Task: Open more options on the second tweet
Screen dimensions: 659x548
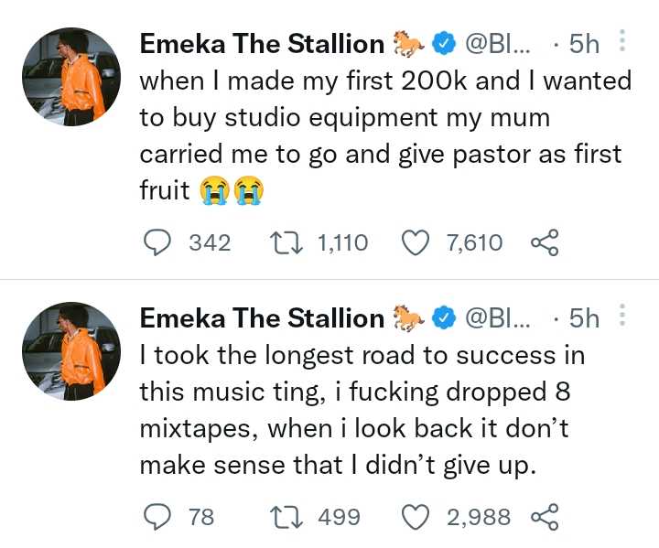Action: click(622, 317)
